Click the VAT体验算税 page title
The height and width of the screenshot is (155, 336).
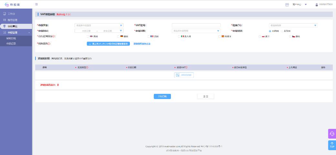coord(47,14)
